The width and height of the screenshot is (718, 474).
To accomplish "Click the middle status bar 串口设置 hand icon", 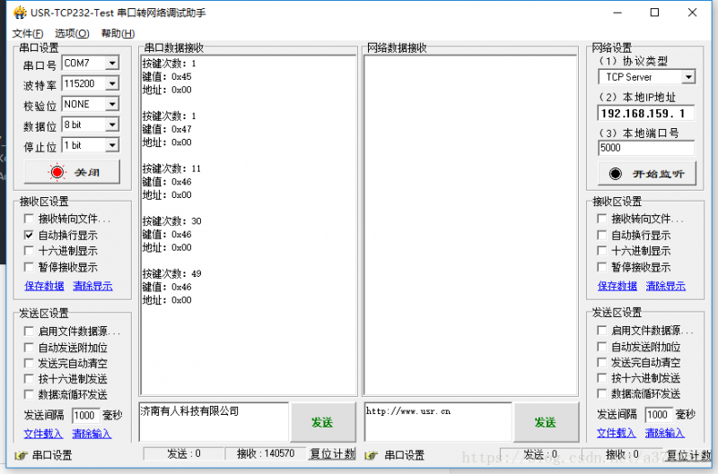I will (x=372, y=455).
